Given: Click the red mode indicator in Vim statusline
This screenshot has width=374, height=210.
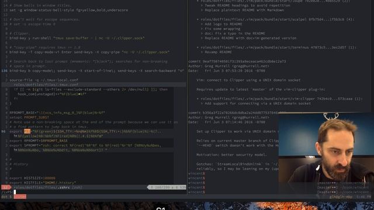Looking at the screenshot, I should [x=6, y=187].
